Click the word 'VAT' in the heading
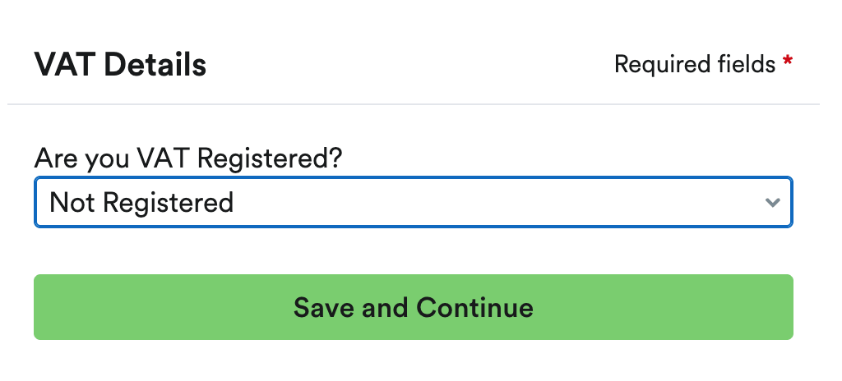842x381 pixels. pyautogui.click(x=62, y=64)
